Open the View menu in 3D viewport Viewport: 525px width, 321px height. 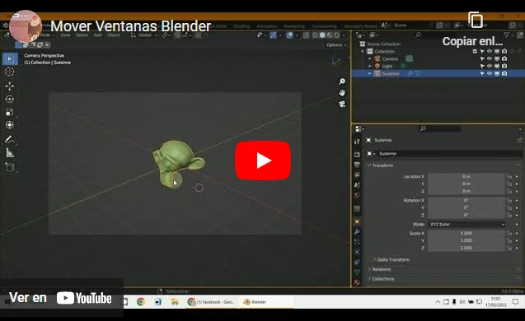(65, 35)
